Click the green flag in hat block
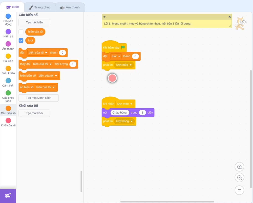 123,47
